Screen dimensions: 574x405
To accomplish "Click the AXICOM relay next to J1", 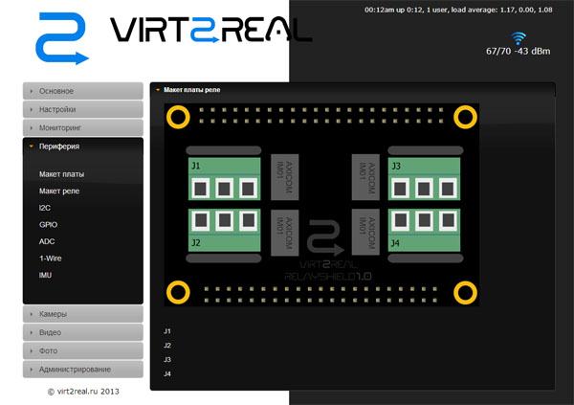I will tap(284, 177).
